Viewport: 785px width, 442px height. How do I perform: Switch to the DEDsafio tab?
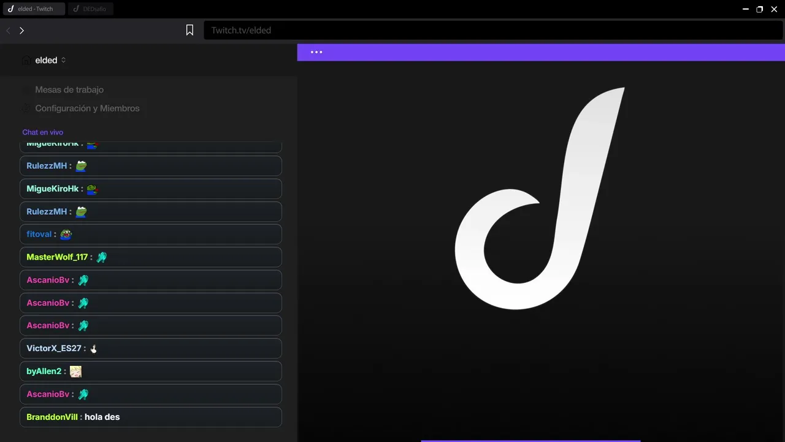pyautogui.click(x=91, y=9)
